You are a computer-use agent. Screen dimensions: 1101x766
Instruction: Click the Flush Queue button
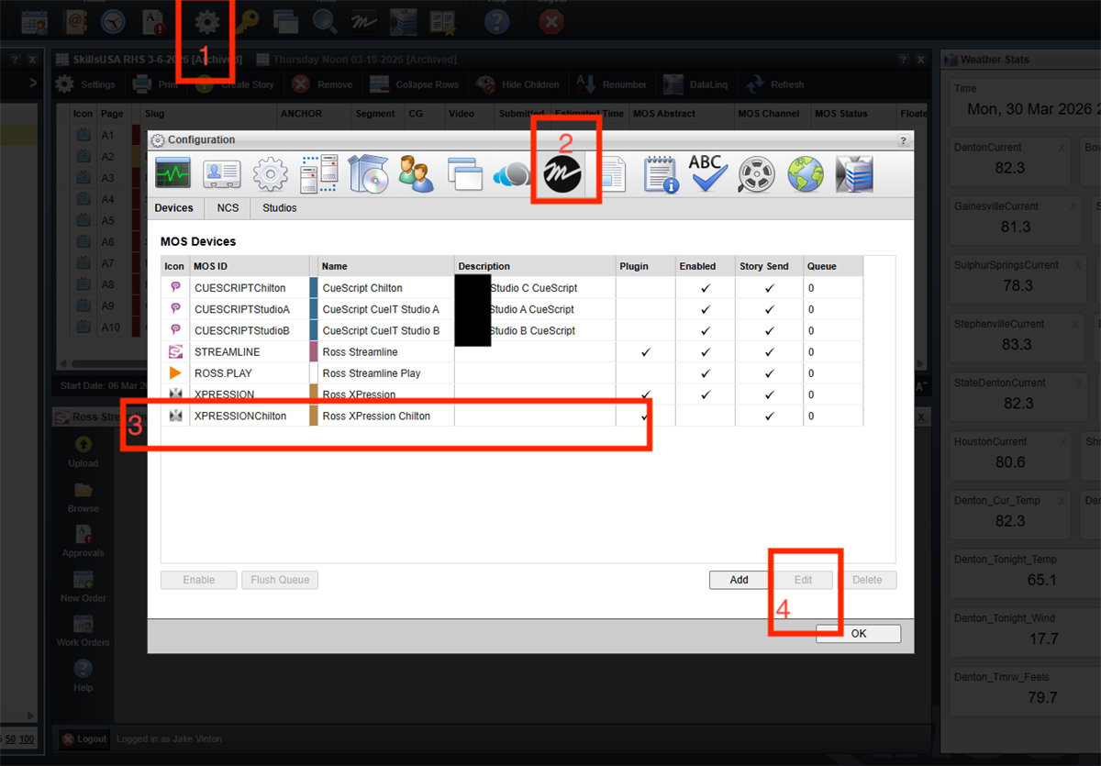(x=280, y=580)
